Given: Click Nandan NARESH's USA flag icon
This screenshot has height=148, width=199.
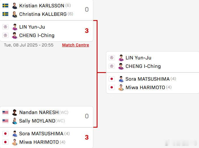Looking at the screenshot, I should (5, 112).
